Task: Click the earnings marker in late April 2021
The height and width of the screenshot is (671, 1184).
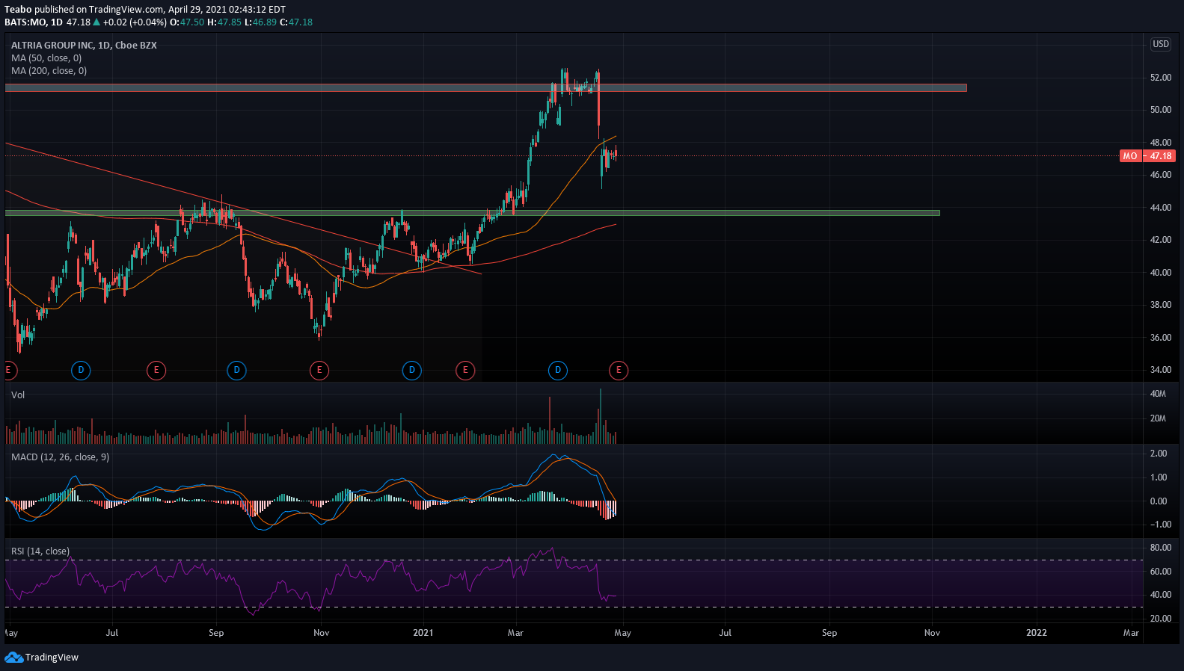Action: [619, 370]
